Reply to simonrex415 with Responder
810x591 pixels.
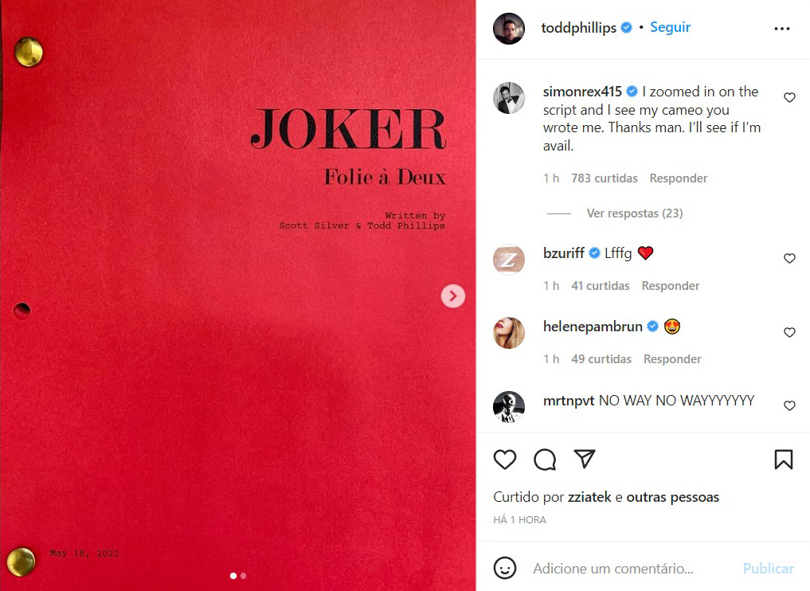click(x=679, y=178)
